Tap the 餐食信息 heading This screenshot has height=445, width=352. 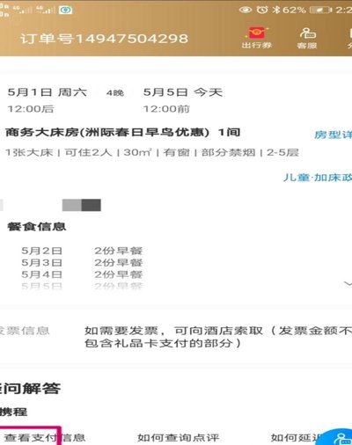(37, 227)
